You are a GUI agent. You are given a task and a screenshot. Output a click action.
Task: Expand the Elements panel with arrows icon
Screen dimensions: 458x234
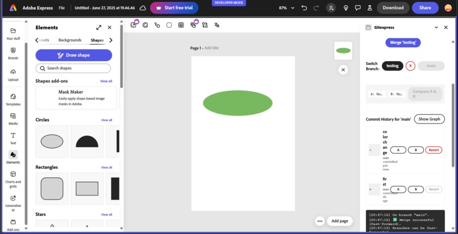(x=99, y=27)
